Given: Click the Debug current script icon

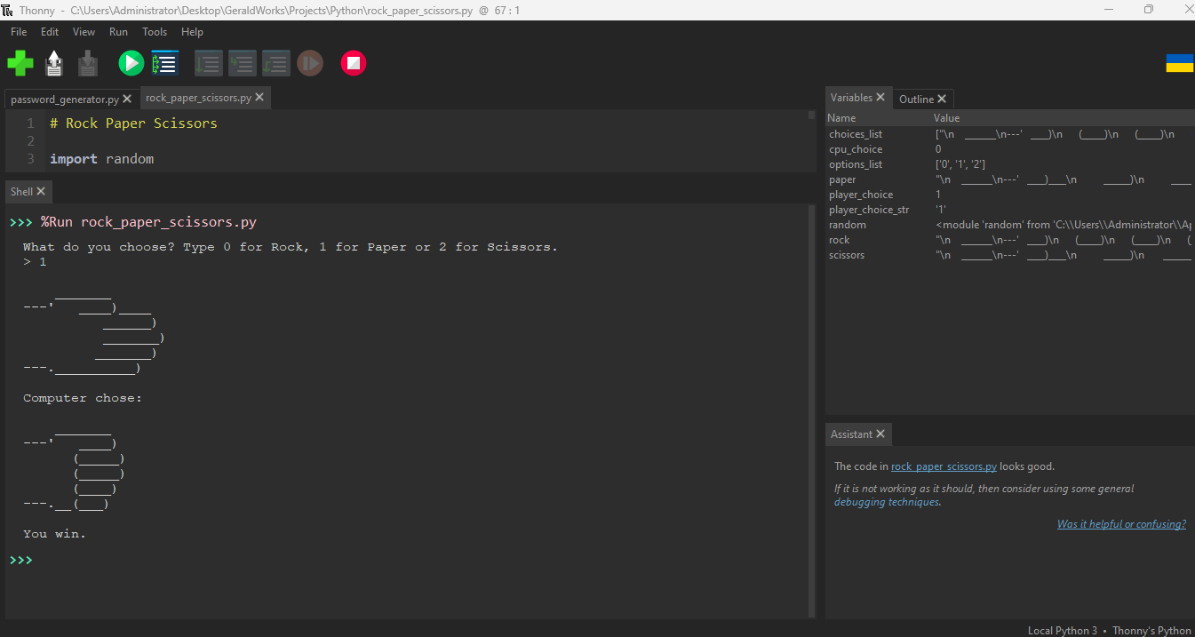Looking at the screenshot, I should point(165,63).
